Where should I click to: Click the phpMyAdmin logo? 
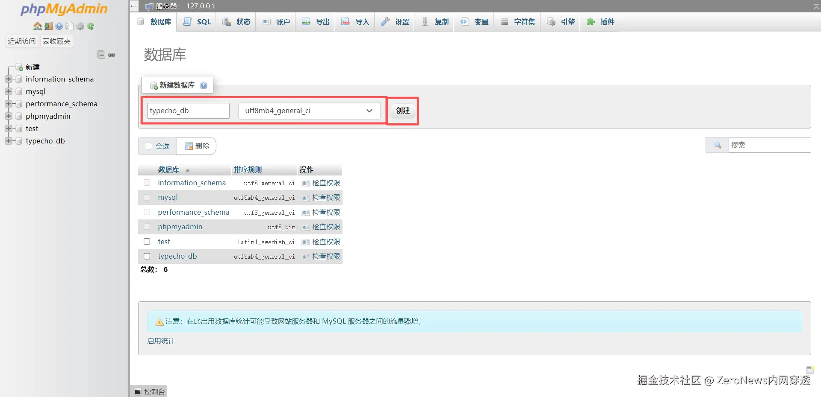[x=64, y=9]
